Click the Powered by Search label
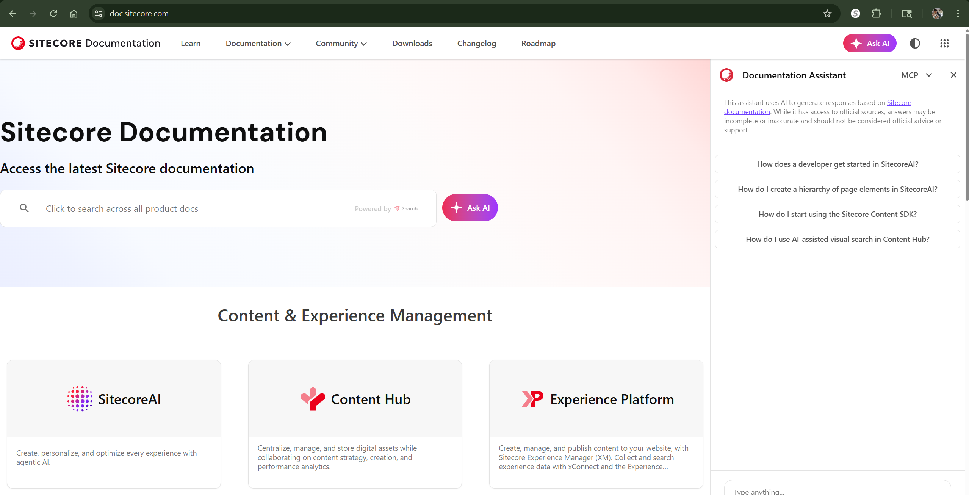 386,209
